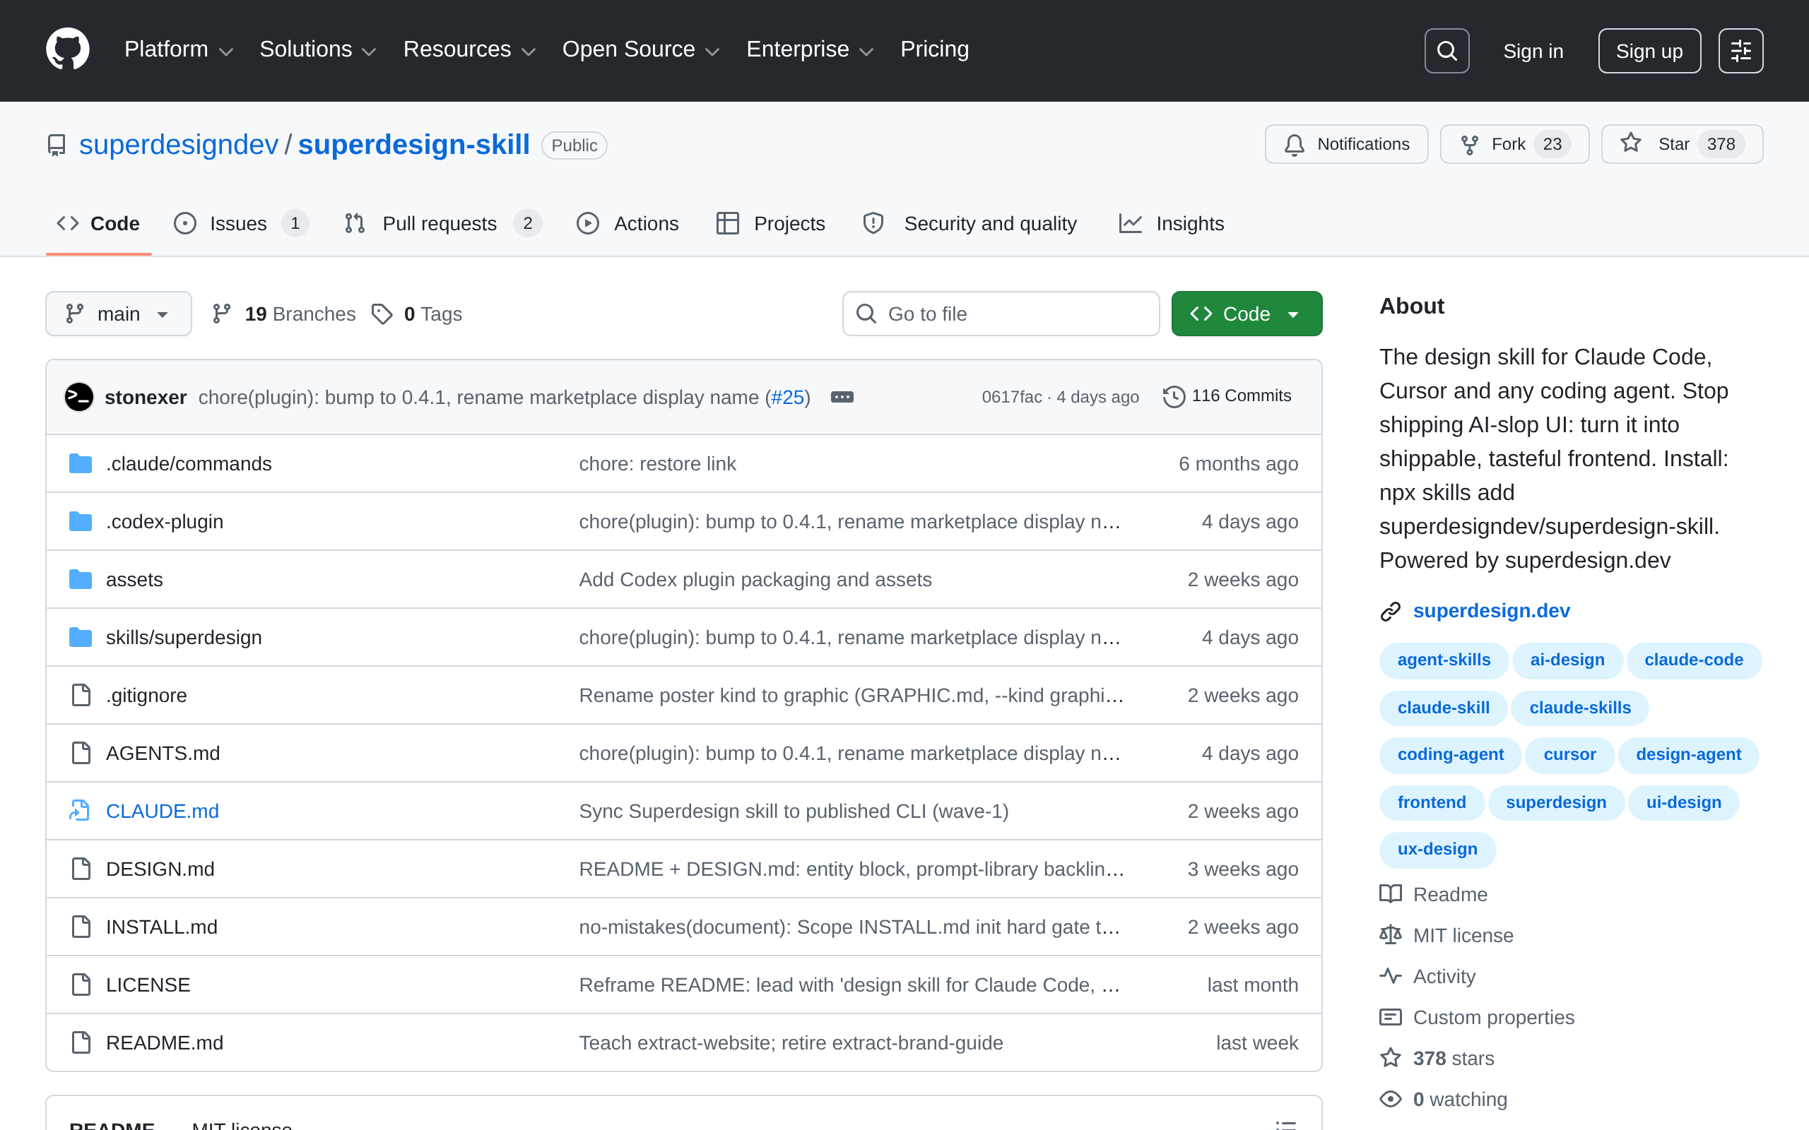Click the commit history clock icon
Viewport: 1809px width, 1130px height.
tap(1174, 396)
